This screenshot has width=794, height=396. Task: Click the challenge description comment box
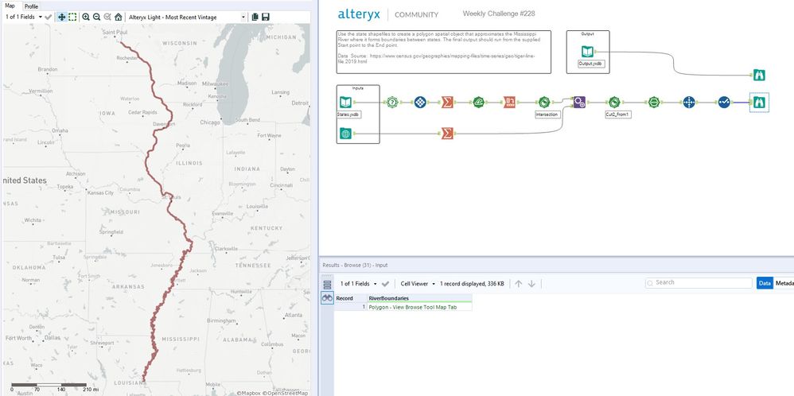tap(444, 52)
